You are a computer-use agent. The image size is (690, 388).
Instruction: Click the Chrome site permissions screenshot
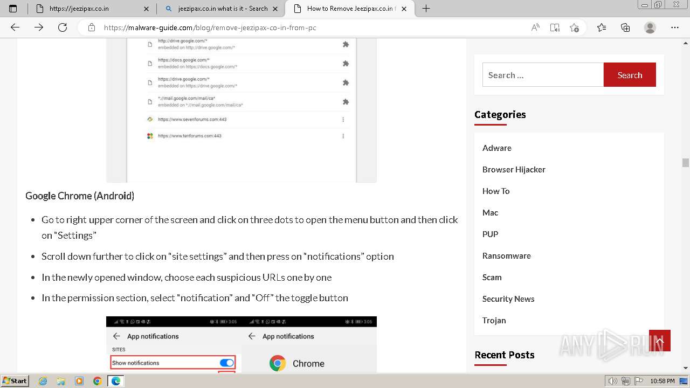[x=241, y=110]
